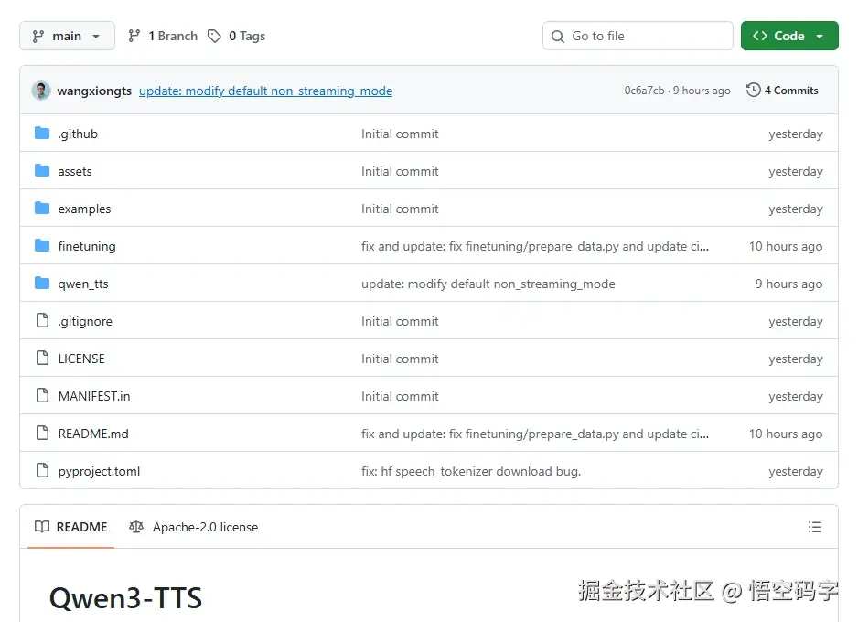858x622 pixels.
Task: Click wangxiongts avatar image
Action: pos(41,91)
